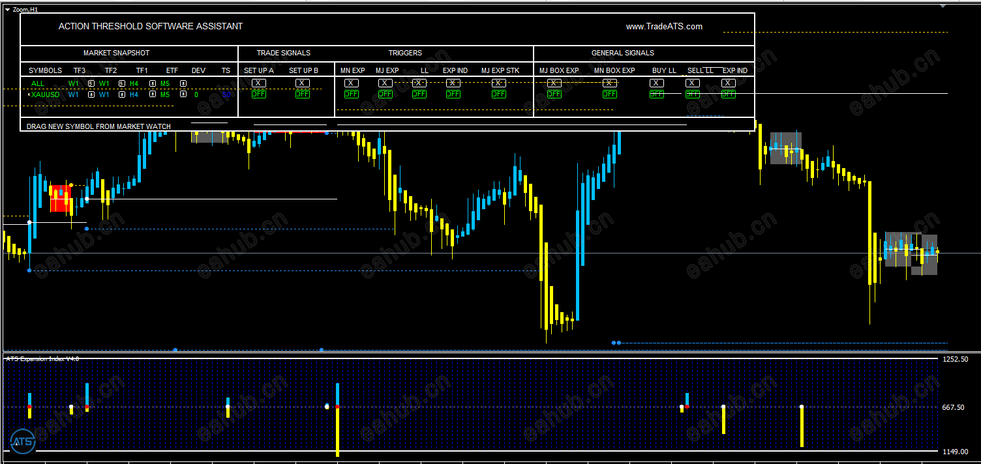Click the H4 value in the ALL row

pyautogui.click(x=134, y=83)
